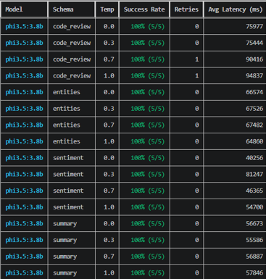This screenshot has height=279, width=266.
Task: Click 100% (5/5) in the 75444 row
Action: coord(148,43)
